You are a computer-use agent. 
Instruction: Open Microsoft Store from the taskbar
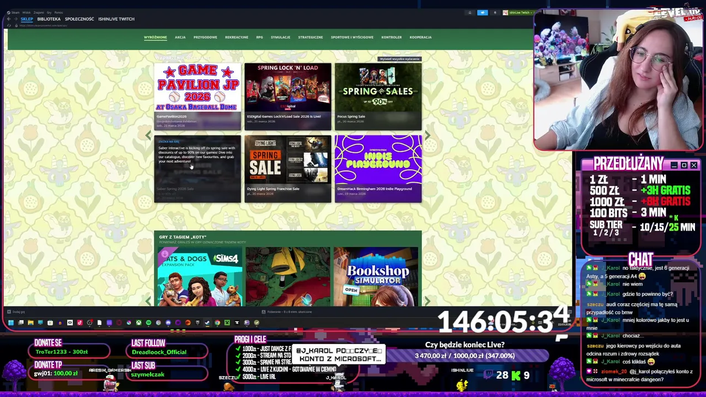coord(50,323)
